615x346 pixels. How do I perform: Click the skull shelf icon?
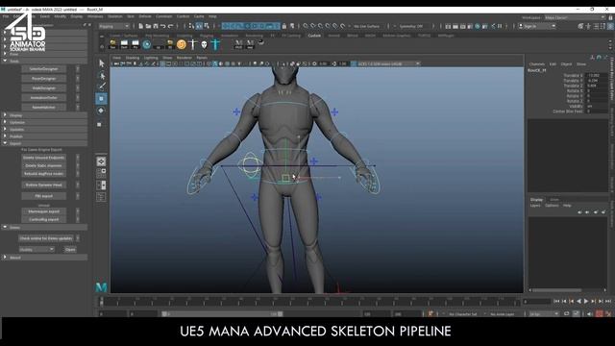tap(204, 45)
